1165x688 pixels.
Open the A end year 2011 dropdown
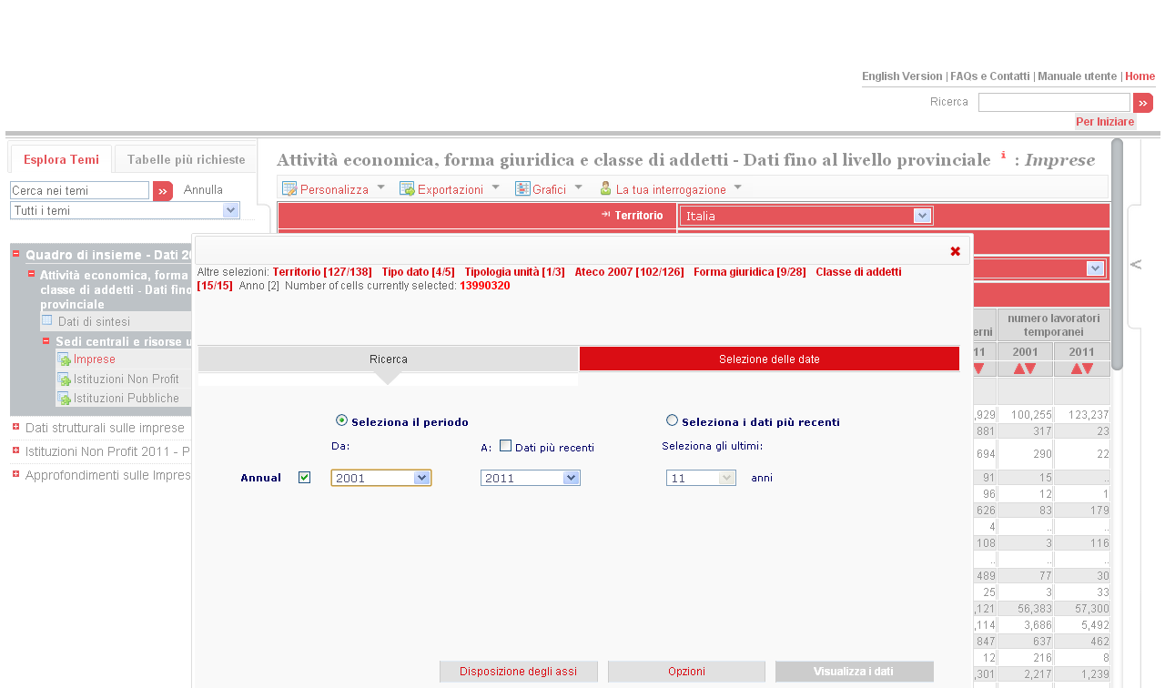pyautogui.click(x=531, y=478)
